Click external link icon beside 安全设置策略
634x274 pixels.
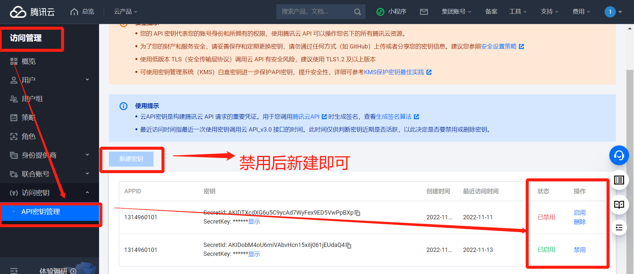[522, 46]
